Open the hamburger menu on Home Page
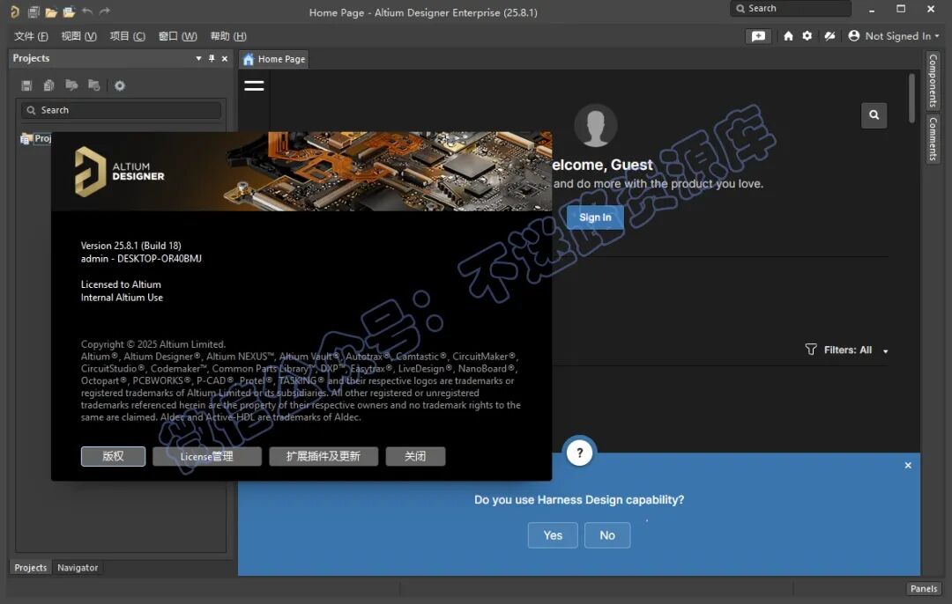This screenshot has width=952, height=604. tap(254, 85)
